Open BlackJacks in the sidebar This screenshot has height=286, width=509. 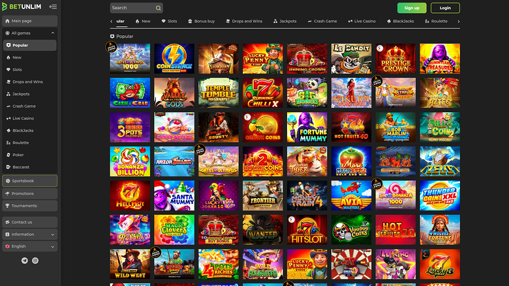30,130
